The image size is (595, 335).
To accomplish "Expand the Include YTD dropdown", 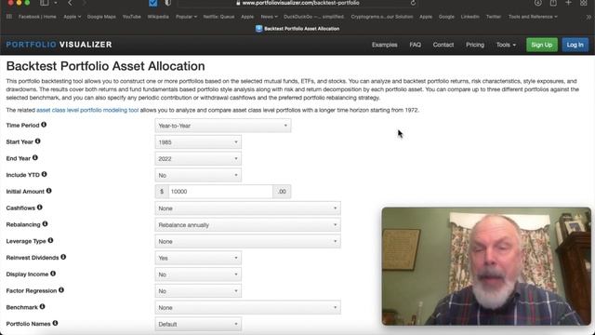I will pos(198,175).
